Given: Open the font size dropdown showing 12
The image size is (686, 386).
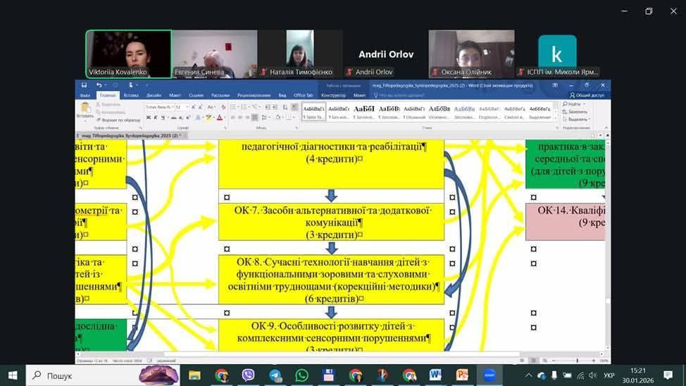Looking at the screenshot, I should (x=187, y=107).
